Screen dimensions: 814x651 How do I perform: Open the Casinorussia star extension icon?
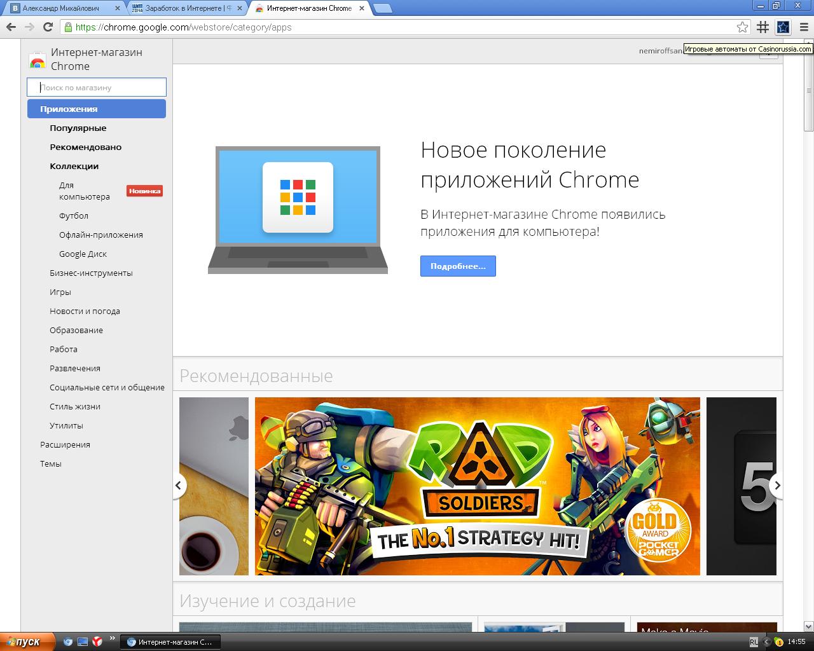tap(783, 27)
